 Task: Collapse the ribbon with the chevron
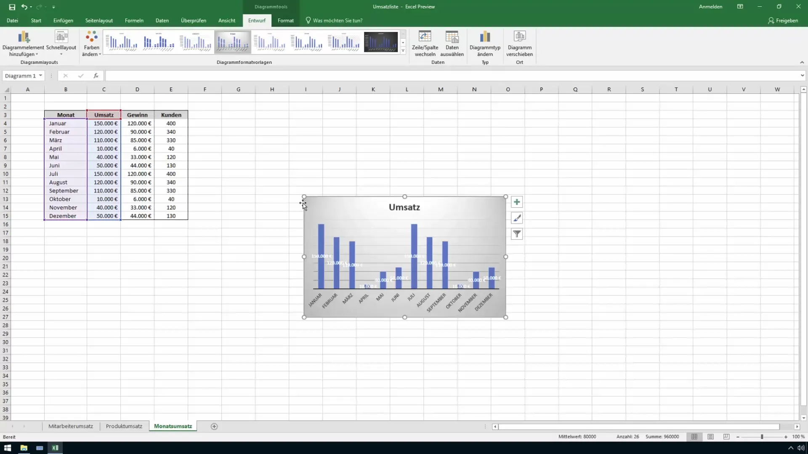pos(802,62)
